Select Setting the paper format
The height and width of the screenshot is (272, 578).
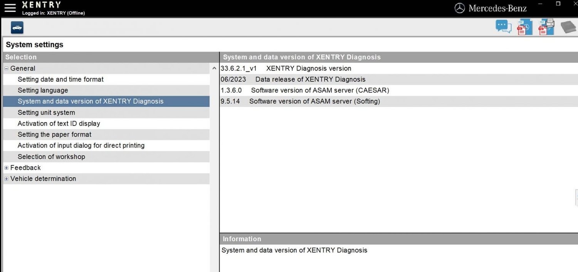106,134
